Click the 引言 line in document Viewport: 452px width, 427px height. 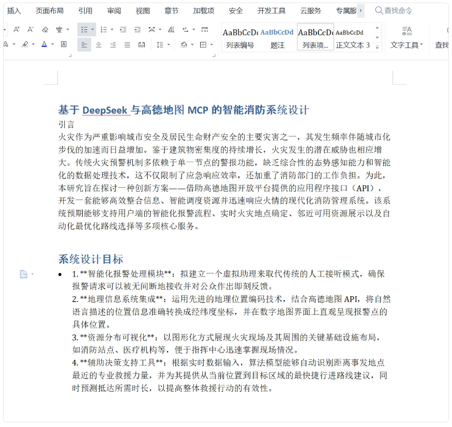tap(67, 125)
